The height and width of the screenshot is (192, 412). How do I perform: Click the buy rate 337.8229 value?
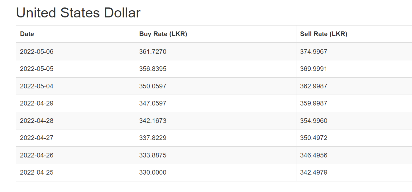[x=153, y=138]
